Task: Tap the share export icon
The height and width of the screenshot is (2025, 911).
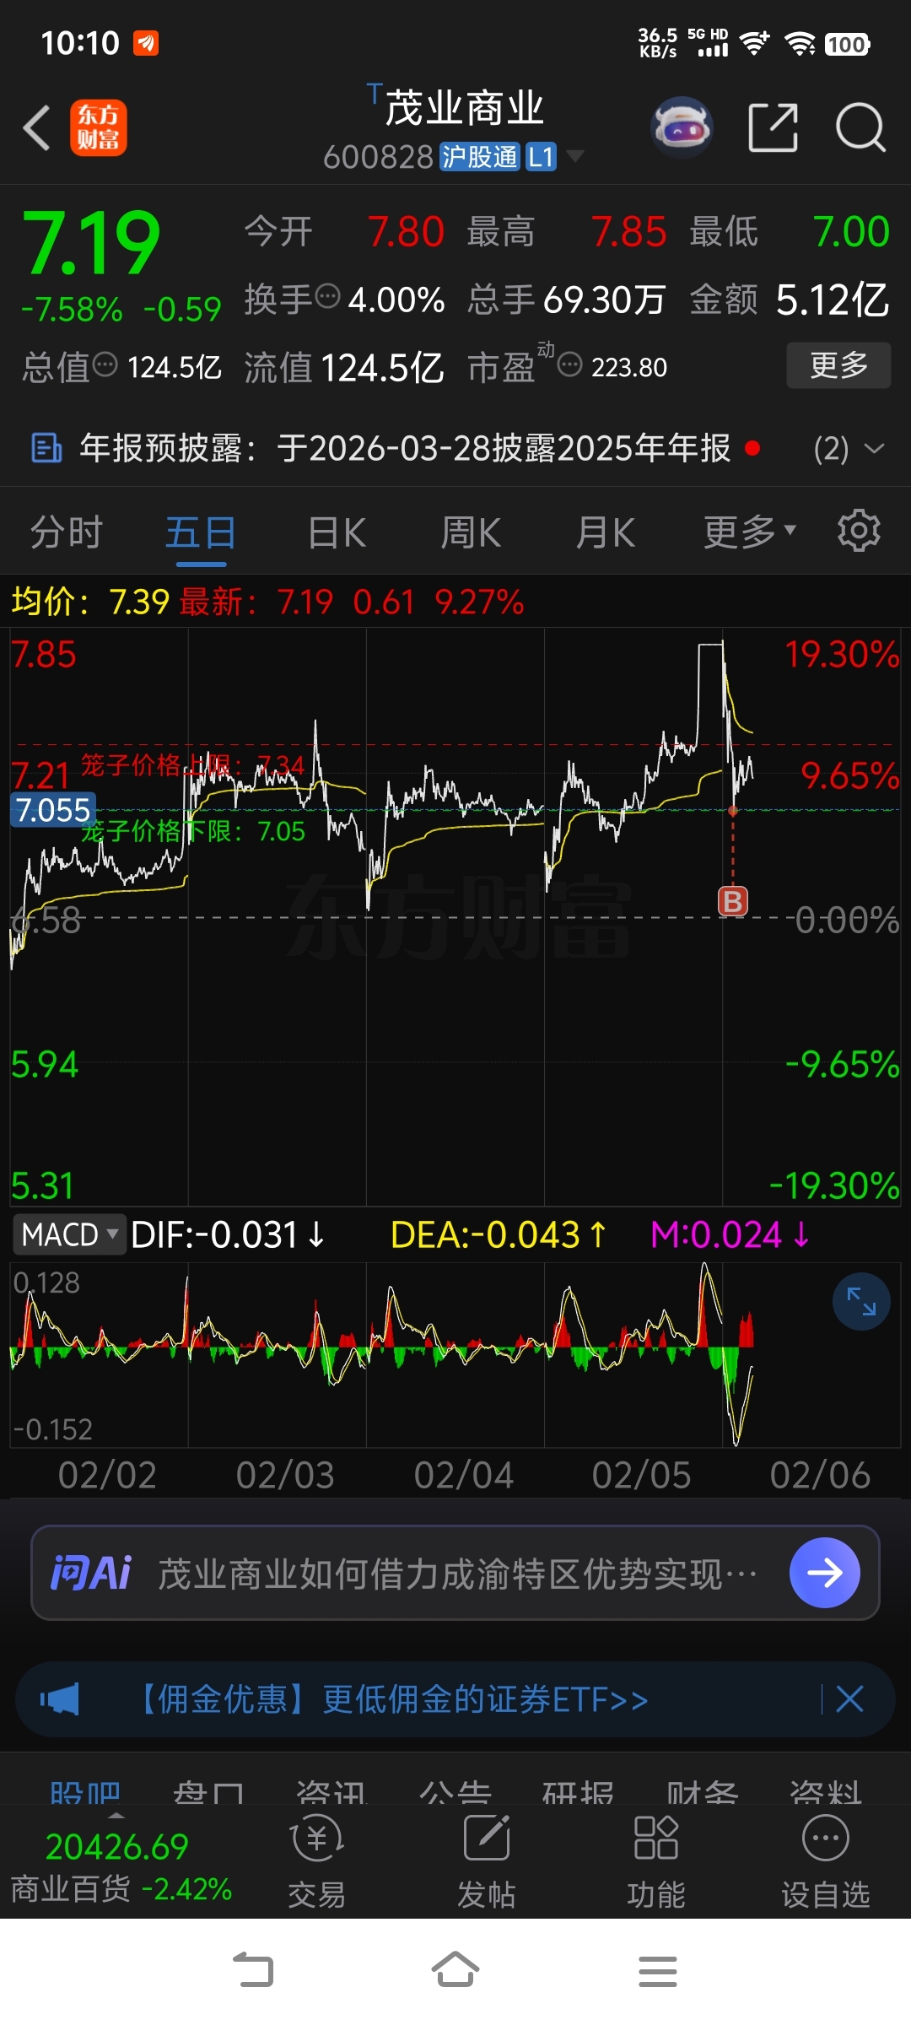Action: coord(774,128)
